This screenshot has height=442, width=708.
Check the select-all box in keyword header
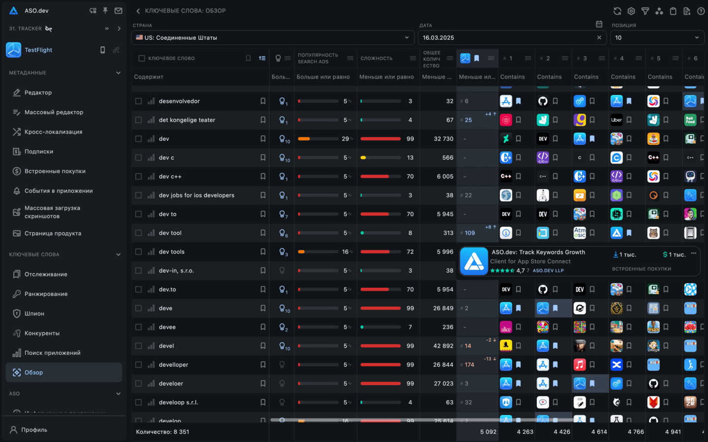(142, 58)
